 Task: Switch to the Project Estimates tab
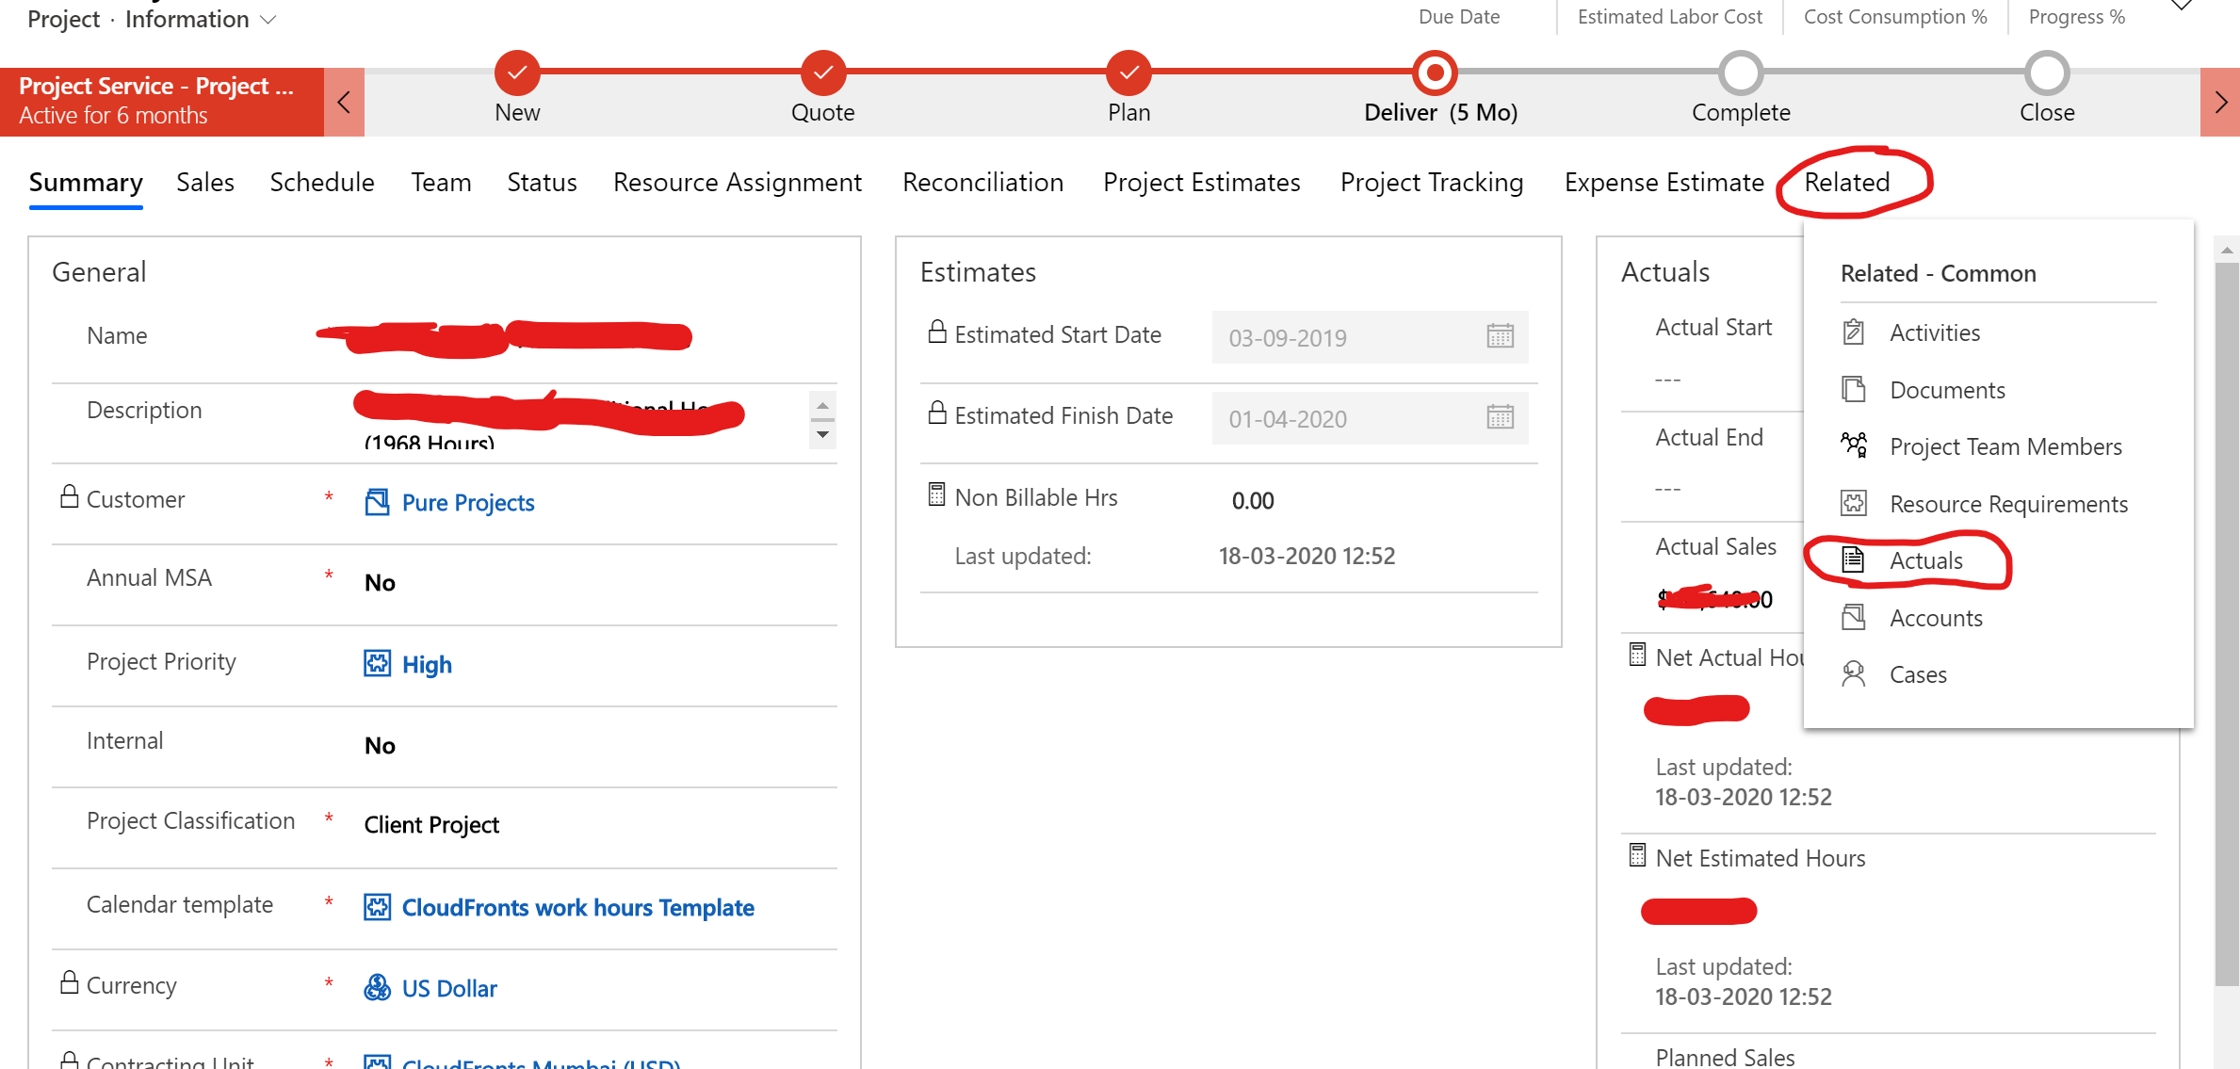pos(1201,182)
